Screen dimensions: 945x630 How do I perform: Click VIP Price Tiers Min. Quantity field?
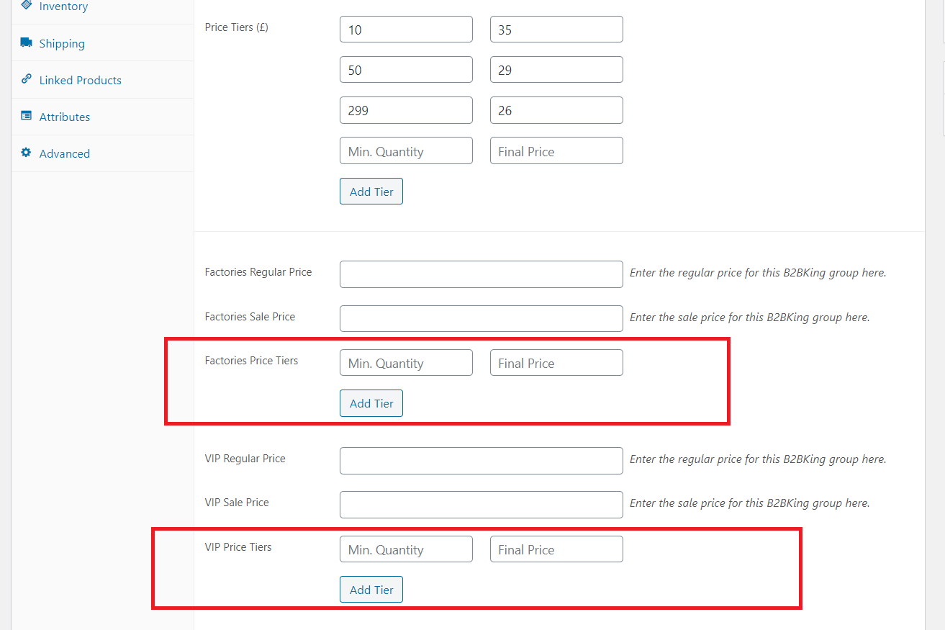pyautogui.click(x=406, y=549)
